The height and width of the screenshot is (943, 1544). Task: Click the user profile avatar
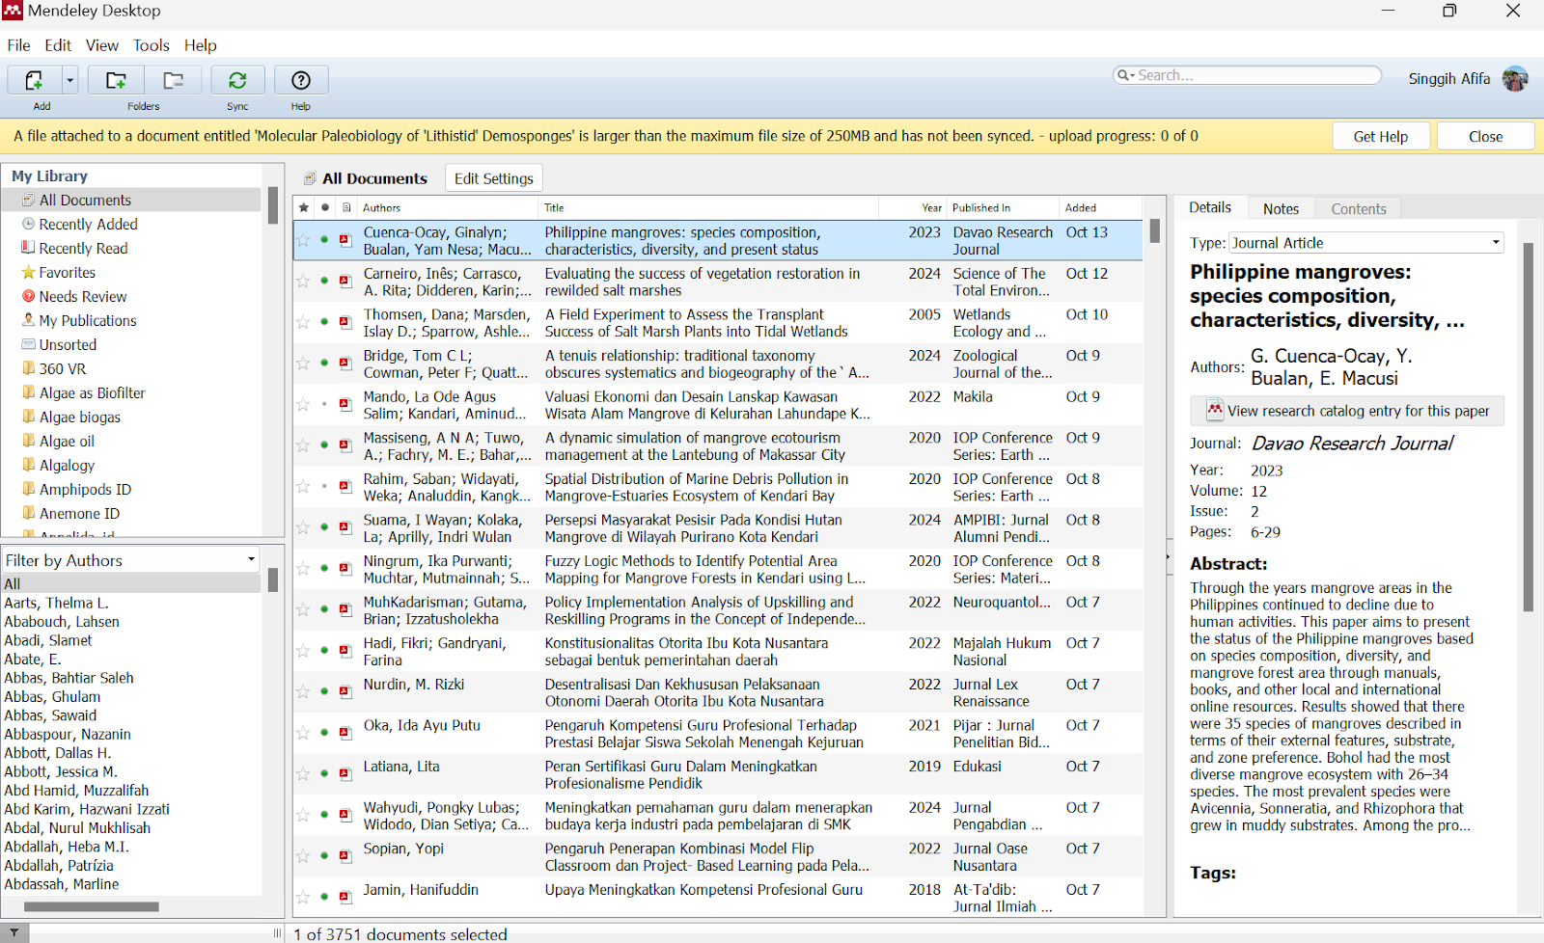click(1515, 79)
